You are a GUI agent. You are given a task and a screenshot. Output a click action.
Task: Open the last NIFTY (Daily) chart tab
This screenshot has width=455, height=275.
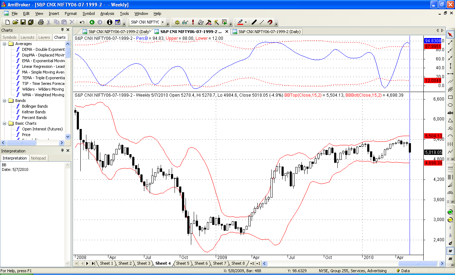pos(266,31)
